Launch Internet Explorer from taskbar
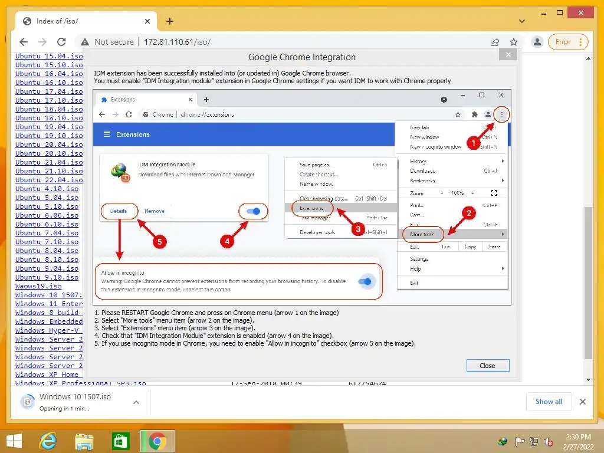The height and width of the screenshot is (453, 604). pyautogui.click(x=48, y=441)
